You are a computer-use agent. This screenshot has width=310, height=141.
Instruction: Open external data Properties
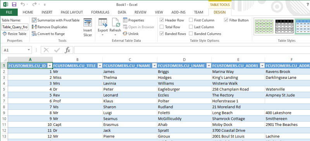(x=134, y=20)
